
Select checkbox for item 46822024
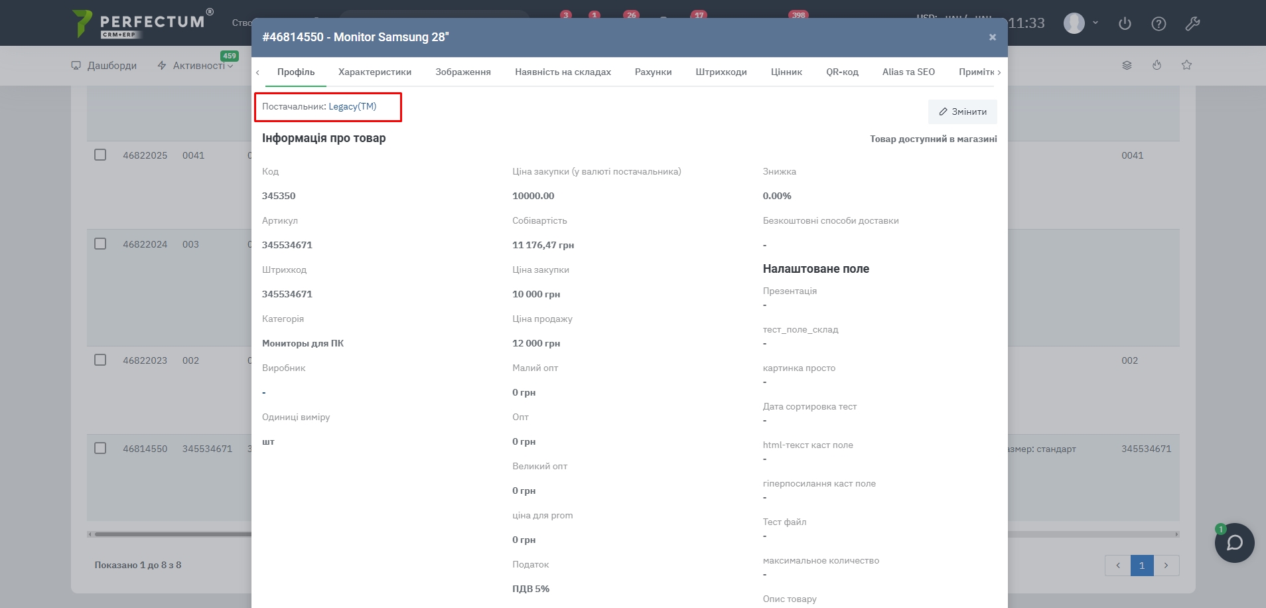point(100,244)
